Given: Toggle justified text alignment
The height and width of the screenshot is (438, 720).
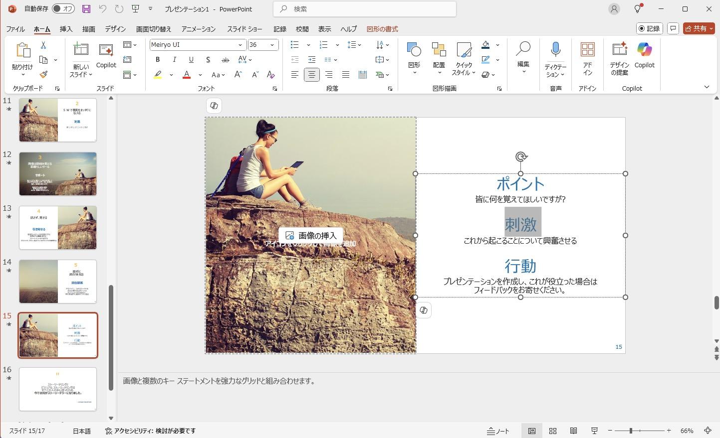Looking at the screenshot, I should (346, 75).
